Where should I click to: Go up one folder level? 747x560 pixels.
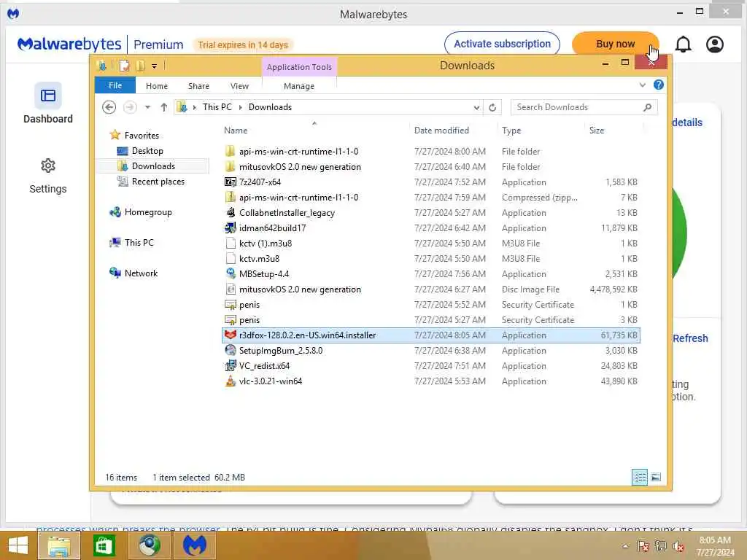click(164, 107)
